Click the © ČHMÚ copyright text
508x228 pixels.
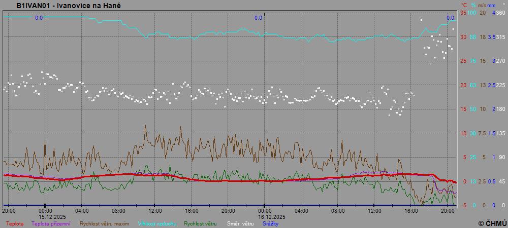pyautogui.click(x=492, y=223)
